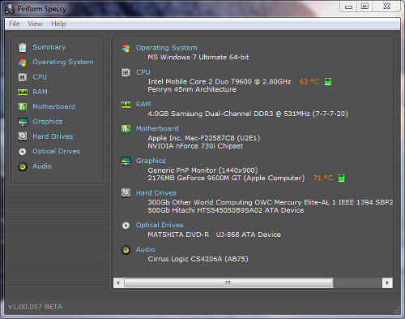The width and height of the screenshot is (405, 319).
Task: Click Hard Drives heading in summary panel
Action: pos(156,193)
